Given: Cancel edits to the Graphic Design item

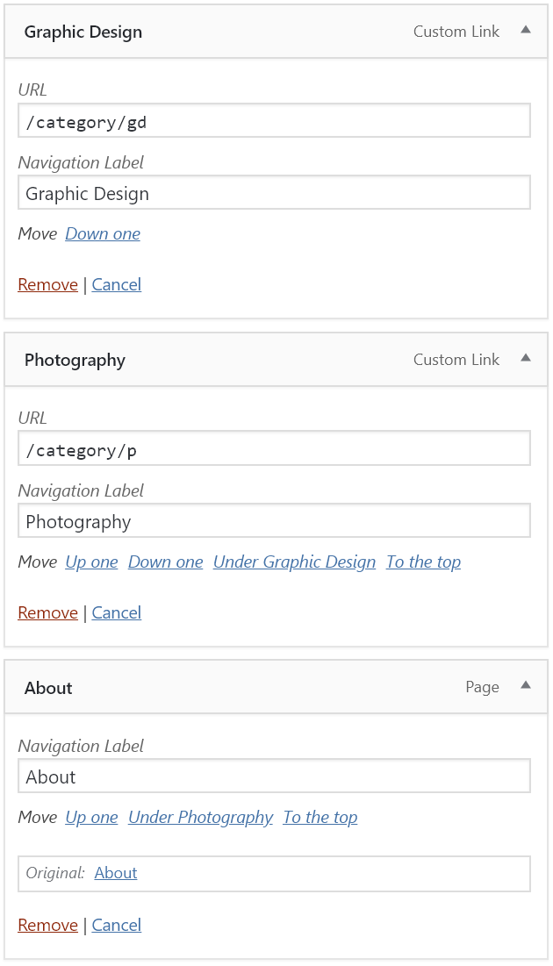Looking at the screenshot, I should coord(116,283).
